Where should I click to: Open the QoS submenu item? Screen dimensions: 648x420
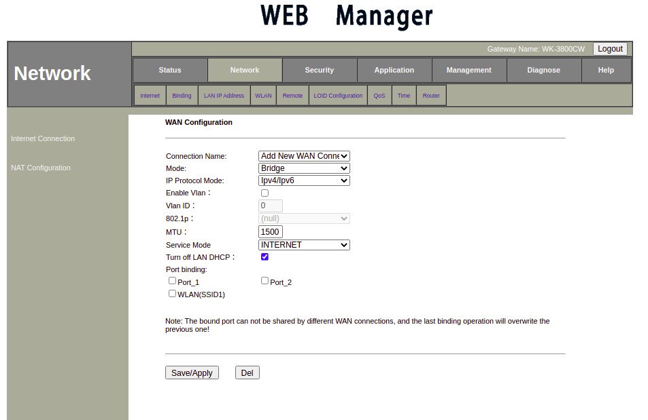point(379,96)
